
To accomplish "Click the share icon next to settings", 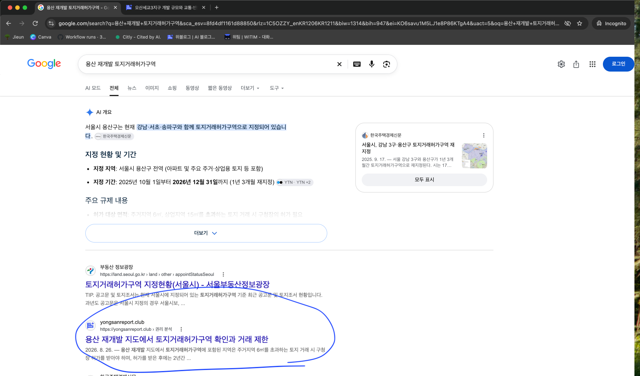I will coord(576,64).
